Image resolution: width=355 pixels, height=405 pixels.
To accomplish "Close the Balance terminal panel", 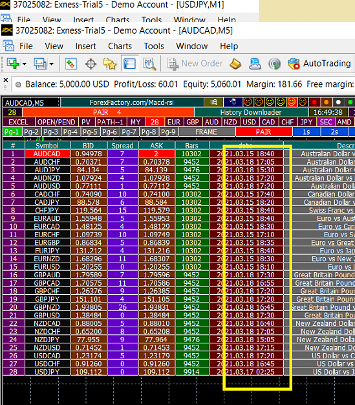I will tap(6, 80).
